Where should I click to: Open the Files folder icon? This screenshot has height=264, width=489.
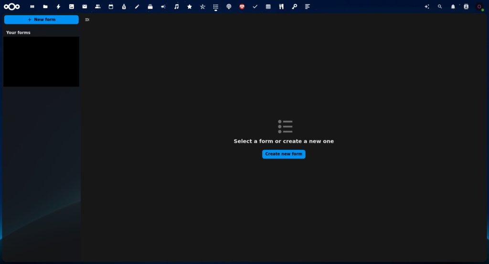tap(45, 7)
